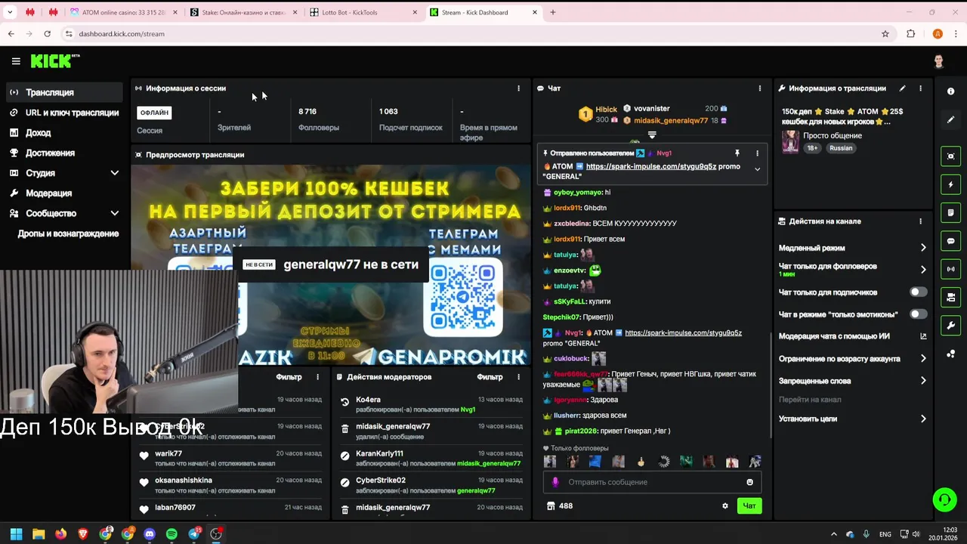
Task: Toggle subscribers-only chat switch
Action: (x=918, y=292)
